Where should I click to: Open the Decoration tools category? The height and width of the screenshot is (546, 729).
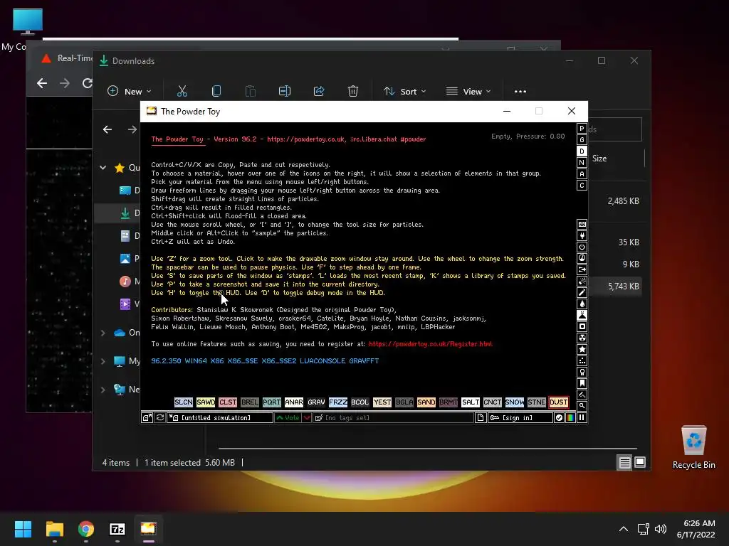click(x=582, y=395)
